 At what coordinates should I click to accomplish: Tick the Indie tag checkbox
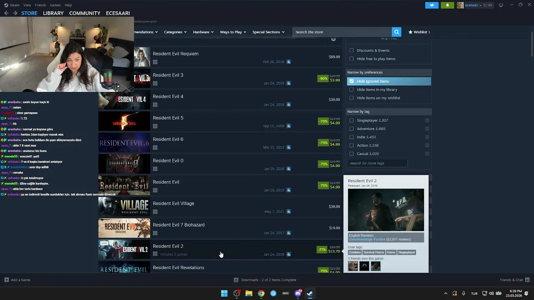click(x=351, y=137)
